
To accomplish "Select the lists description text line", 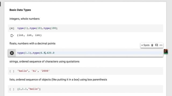I will 58,79.
